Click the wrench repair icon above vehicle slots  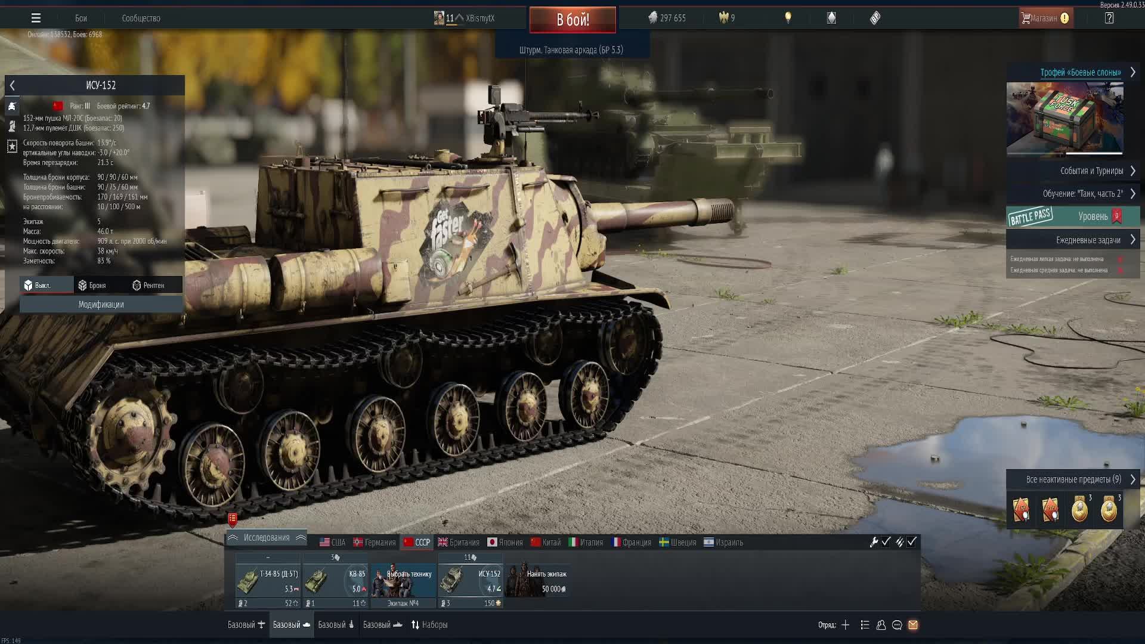pos(873,542)
